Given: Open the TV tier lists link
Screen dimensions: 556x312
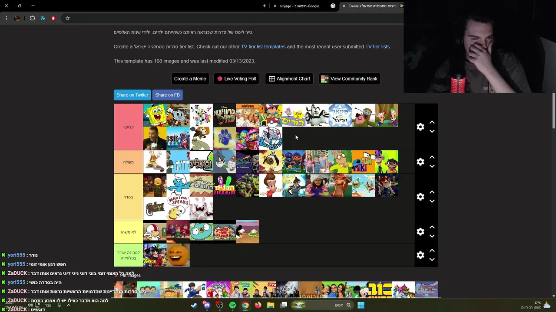Looking at the screenshot, I should [377, 46].
